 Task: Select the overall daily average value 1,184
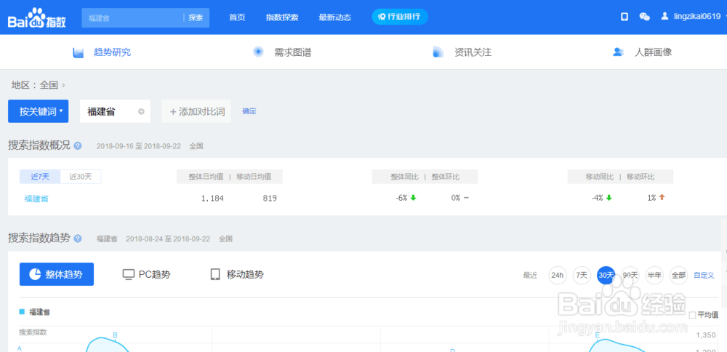click(x=212, y=199)
